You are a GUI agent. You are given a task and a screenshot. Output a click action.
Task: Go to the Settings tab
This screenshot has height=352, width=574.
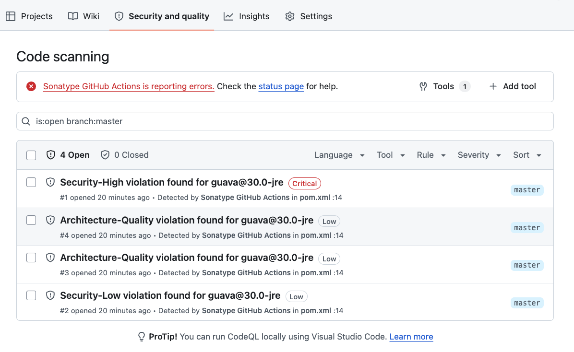coord(309,16)
